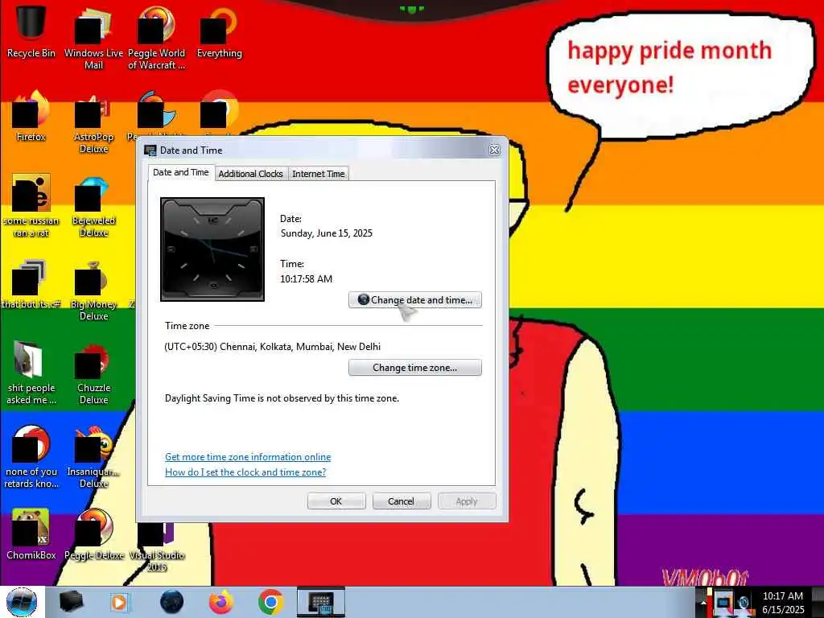This screenshot has height=618, width=824.
Task: Open 'How do I set the clock' link
Action: click(245, 472)
